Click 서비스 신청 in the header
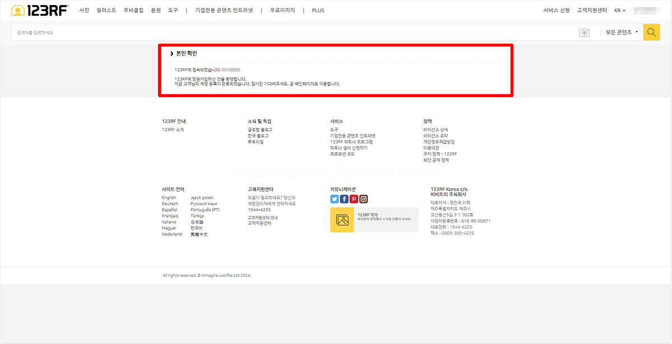672x344 pixels. 557,10
